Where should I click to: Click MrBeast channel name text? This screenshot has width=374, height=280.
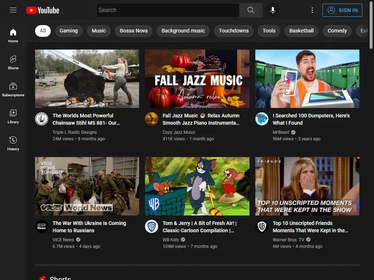[281, 132]
